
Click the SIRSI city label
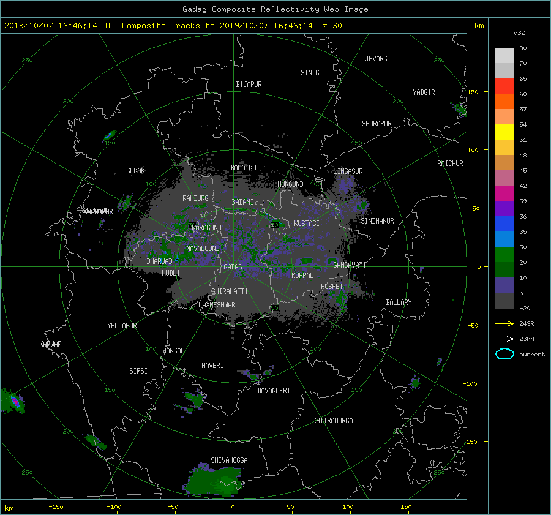tap(138, 371)
